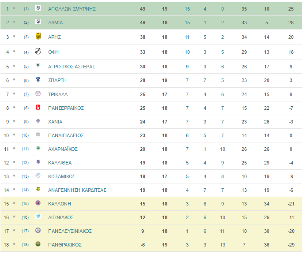Click ΑΧΑΡΝΑΪΚΟΣ wins count 7
This screenshot has width=302, height=254.
pyautogui.click(x=187, y=149)
